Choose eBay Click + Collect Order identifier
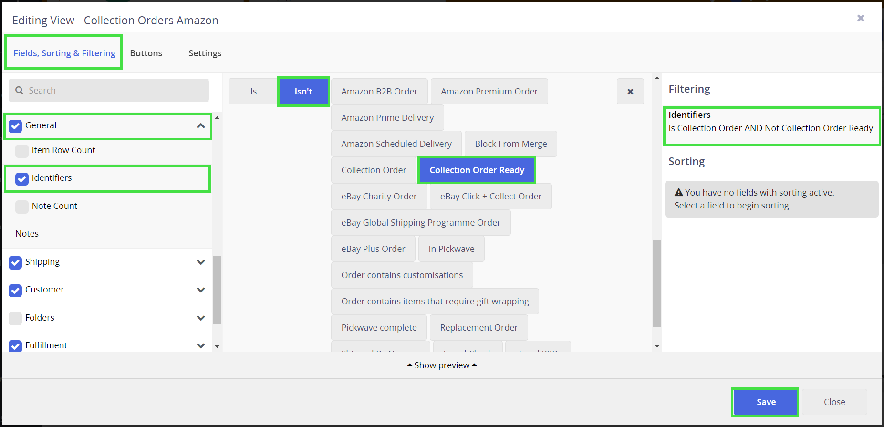Screen dimensions: 884x427 pos(490,197)
